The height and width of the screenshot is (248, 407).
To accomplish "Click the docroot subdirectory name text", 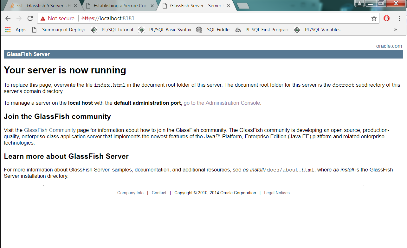I will (343, 85).
